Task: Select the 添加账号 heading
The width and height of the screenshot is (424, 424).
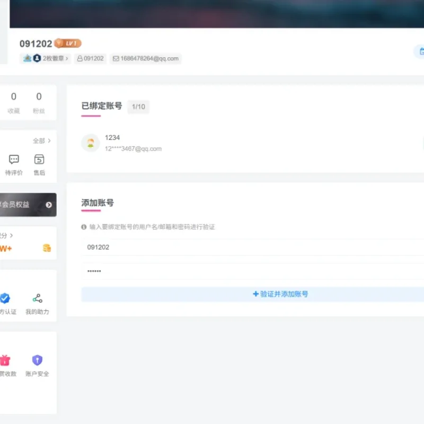Action: tap(98, 202)
